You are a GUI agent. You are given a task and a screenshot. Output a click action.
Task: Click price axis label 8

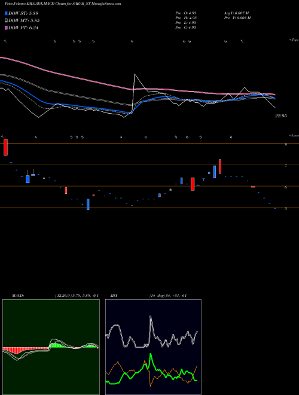click(286, 145)
